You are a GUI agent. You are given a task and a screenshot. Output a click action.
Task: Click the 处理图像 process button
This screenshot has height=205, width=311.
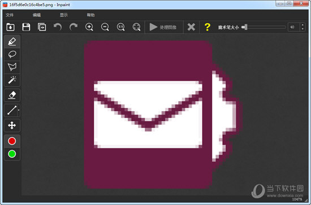(x=163, y=27)
